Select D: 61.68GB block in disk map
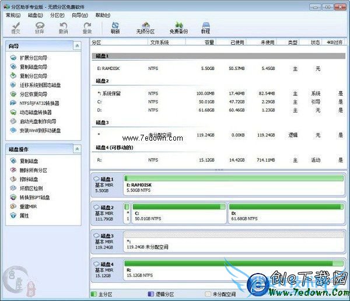This screenshot has height=301, width=350. (286, 213)
